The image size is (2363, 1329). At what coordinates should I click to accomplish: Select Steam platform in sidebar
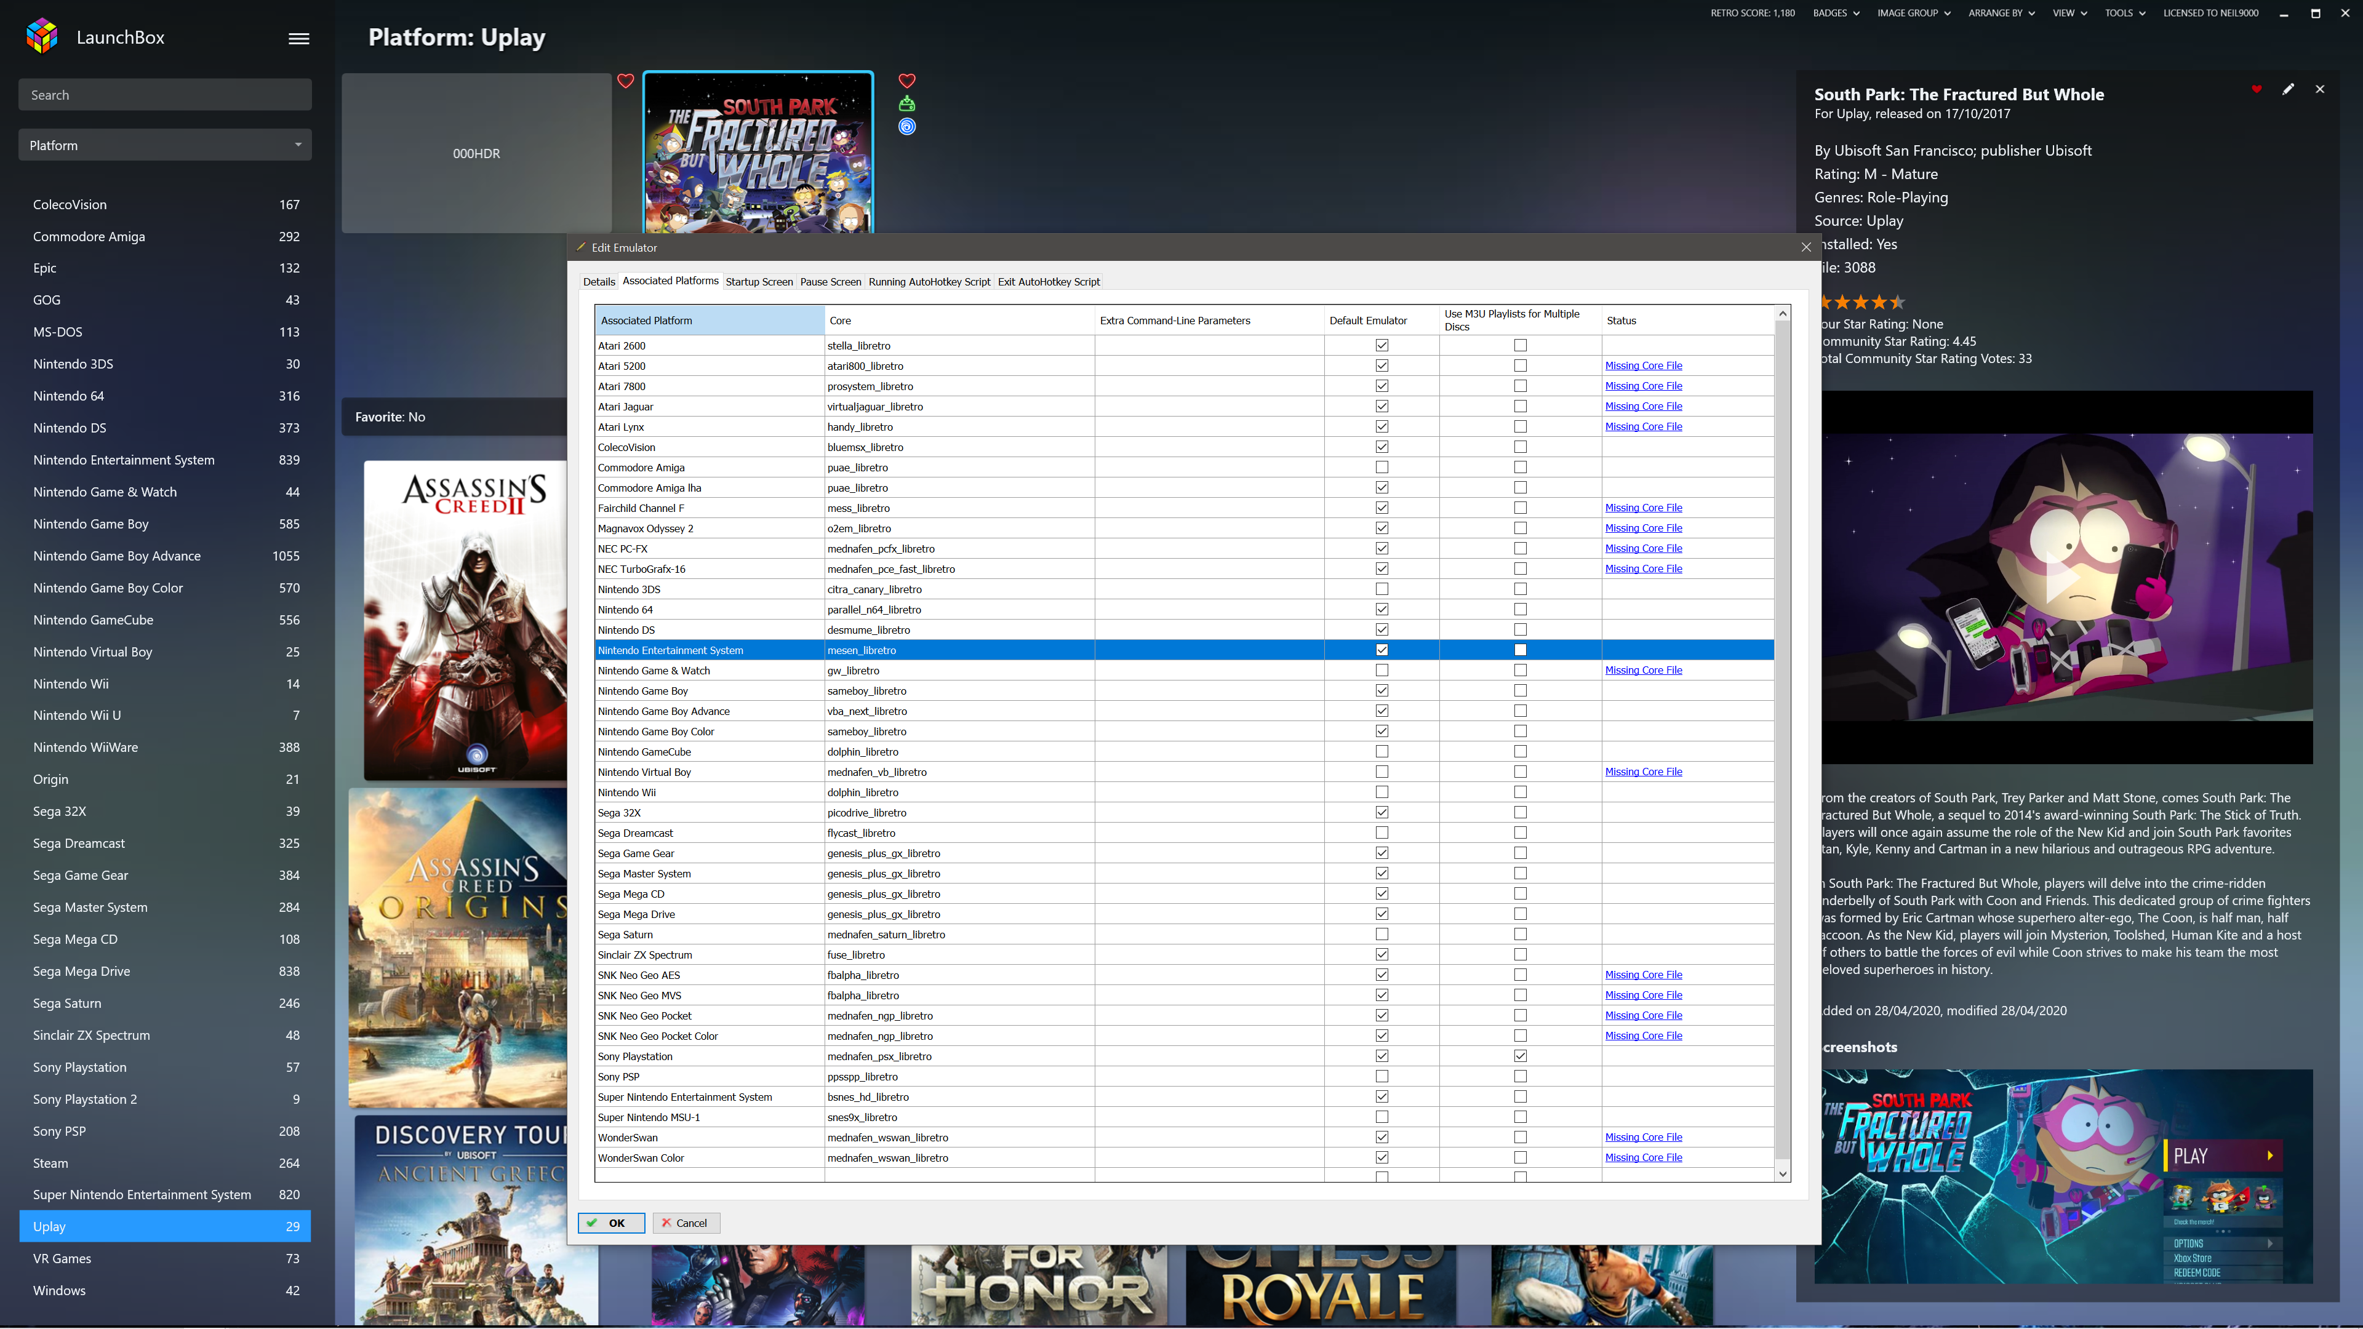[x=165, y=1163]
